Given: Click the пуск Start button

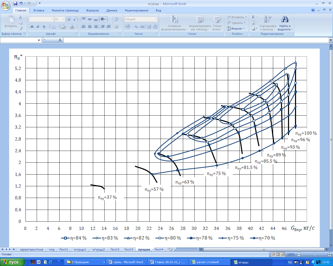Looking at the screenshot, I should [x=12, y=262].
